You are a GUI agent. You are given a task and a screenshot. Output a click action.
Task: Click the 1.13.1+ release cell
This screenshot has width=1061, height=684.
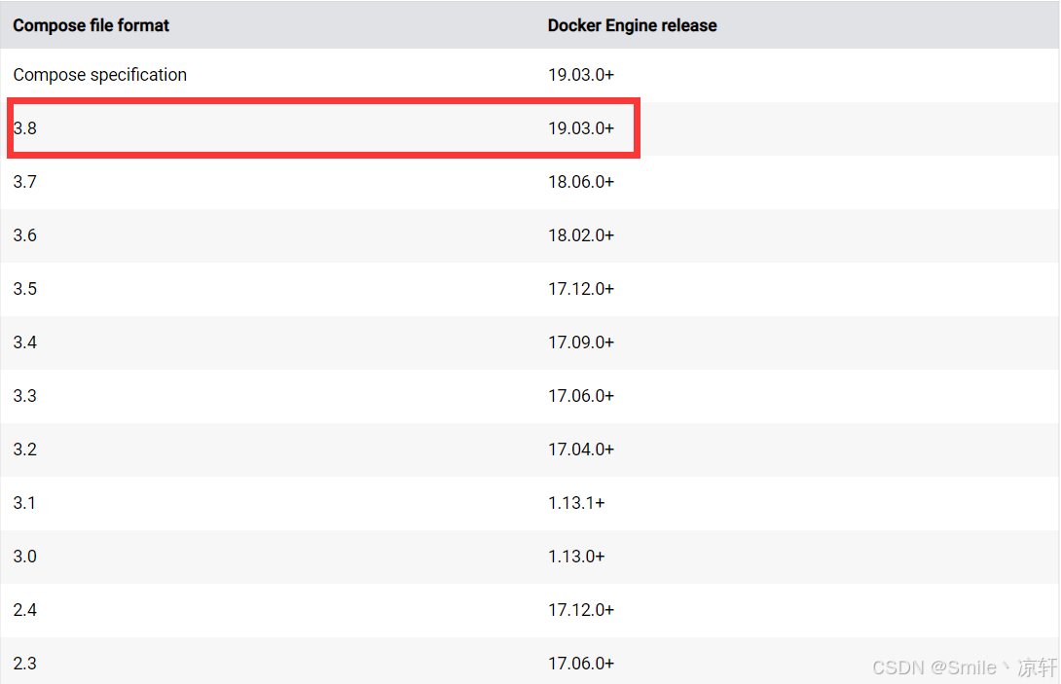click(x=576, y=503)
